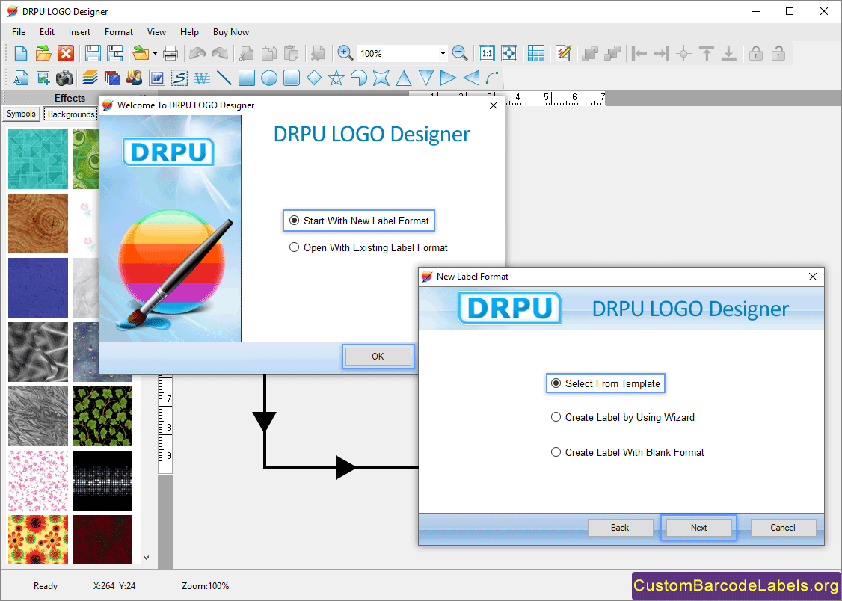Image resolution: width=842 pixels, height=601 pixels.
Task: Choose Select From Template option
Action: [605, 383]
